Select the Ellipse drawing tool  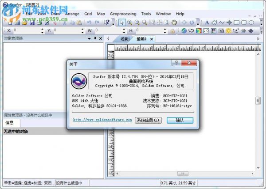coord(251,23)
